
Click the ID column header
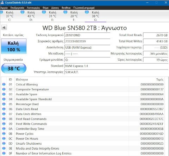11,80
